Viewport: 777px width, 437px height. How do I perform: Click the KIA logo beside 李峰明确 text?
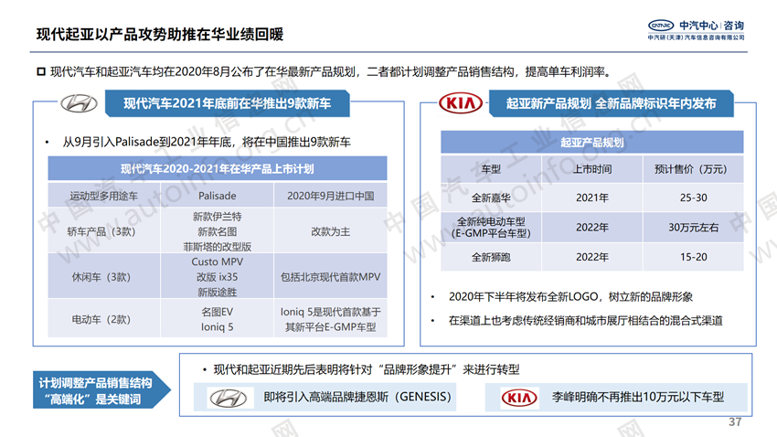point(519,398)
